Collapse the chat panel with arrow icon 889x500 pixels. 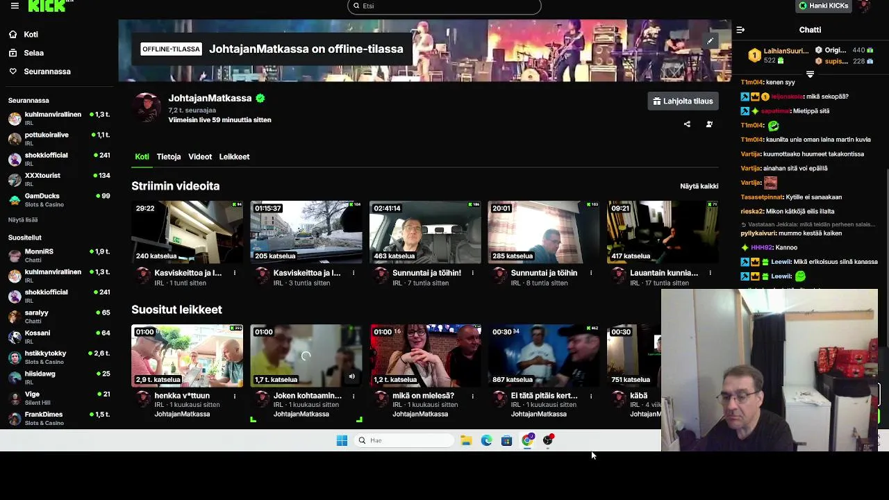coord(740,30)
